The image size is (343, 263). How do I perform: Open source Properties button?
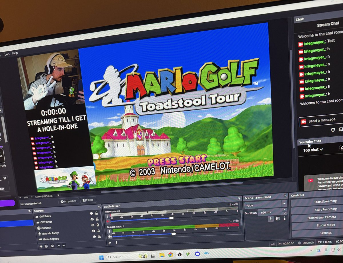coord(69,201)
